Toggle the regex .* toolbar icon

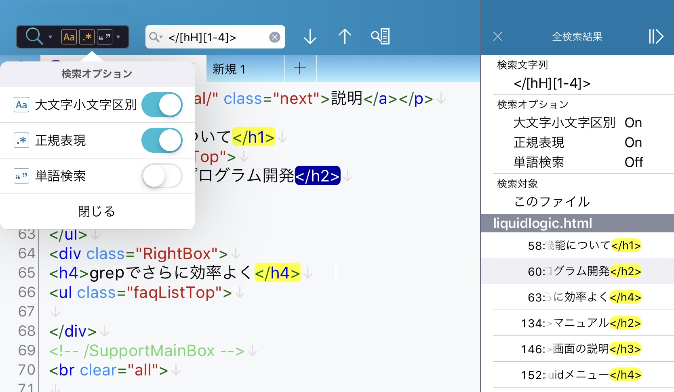(87, 37)
